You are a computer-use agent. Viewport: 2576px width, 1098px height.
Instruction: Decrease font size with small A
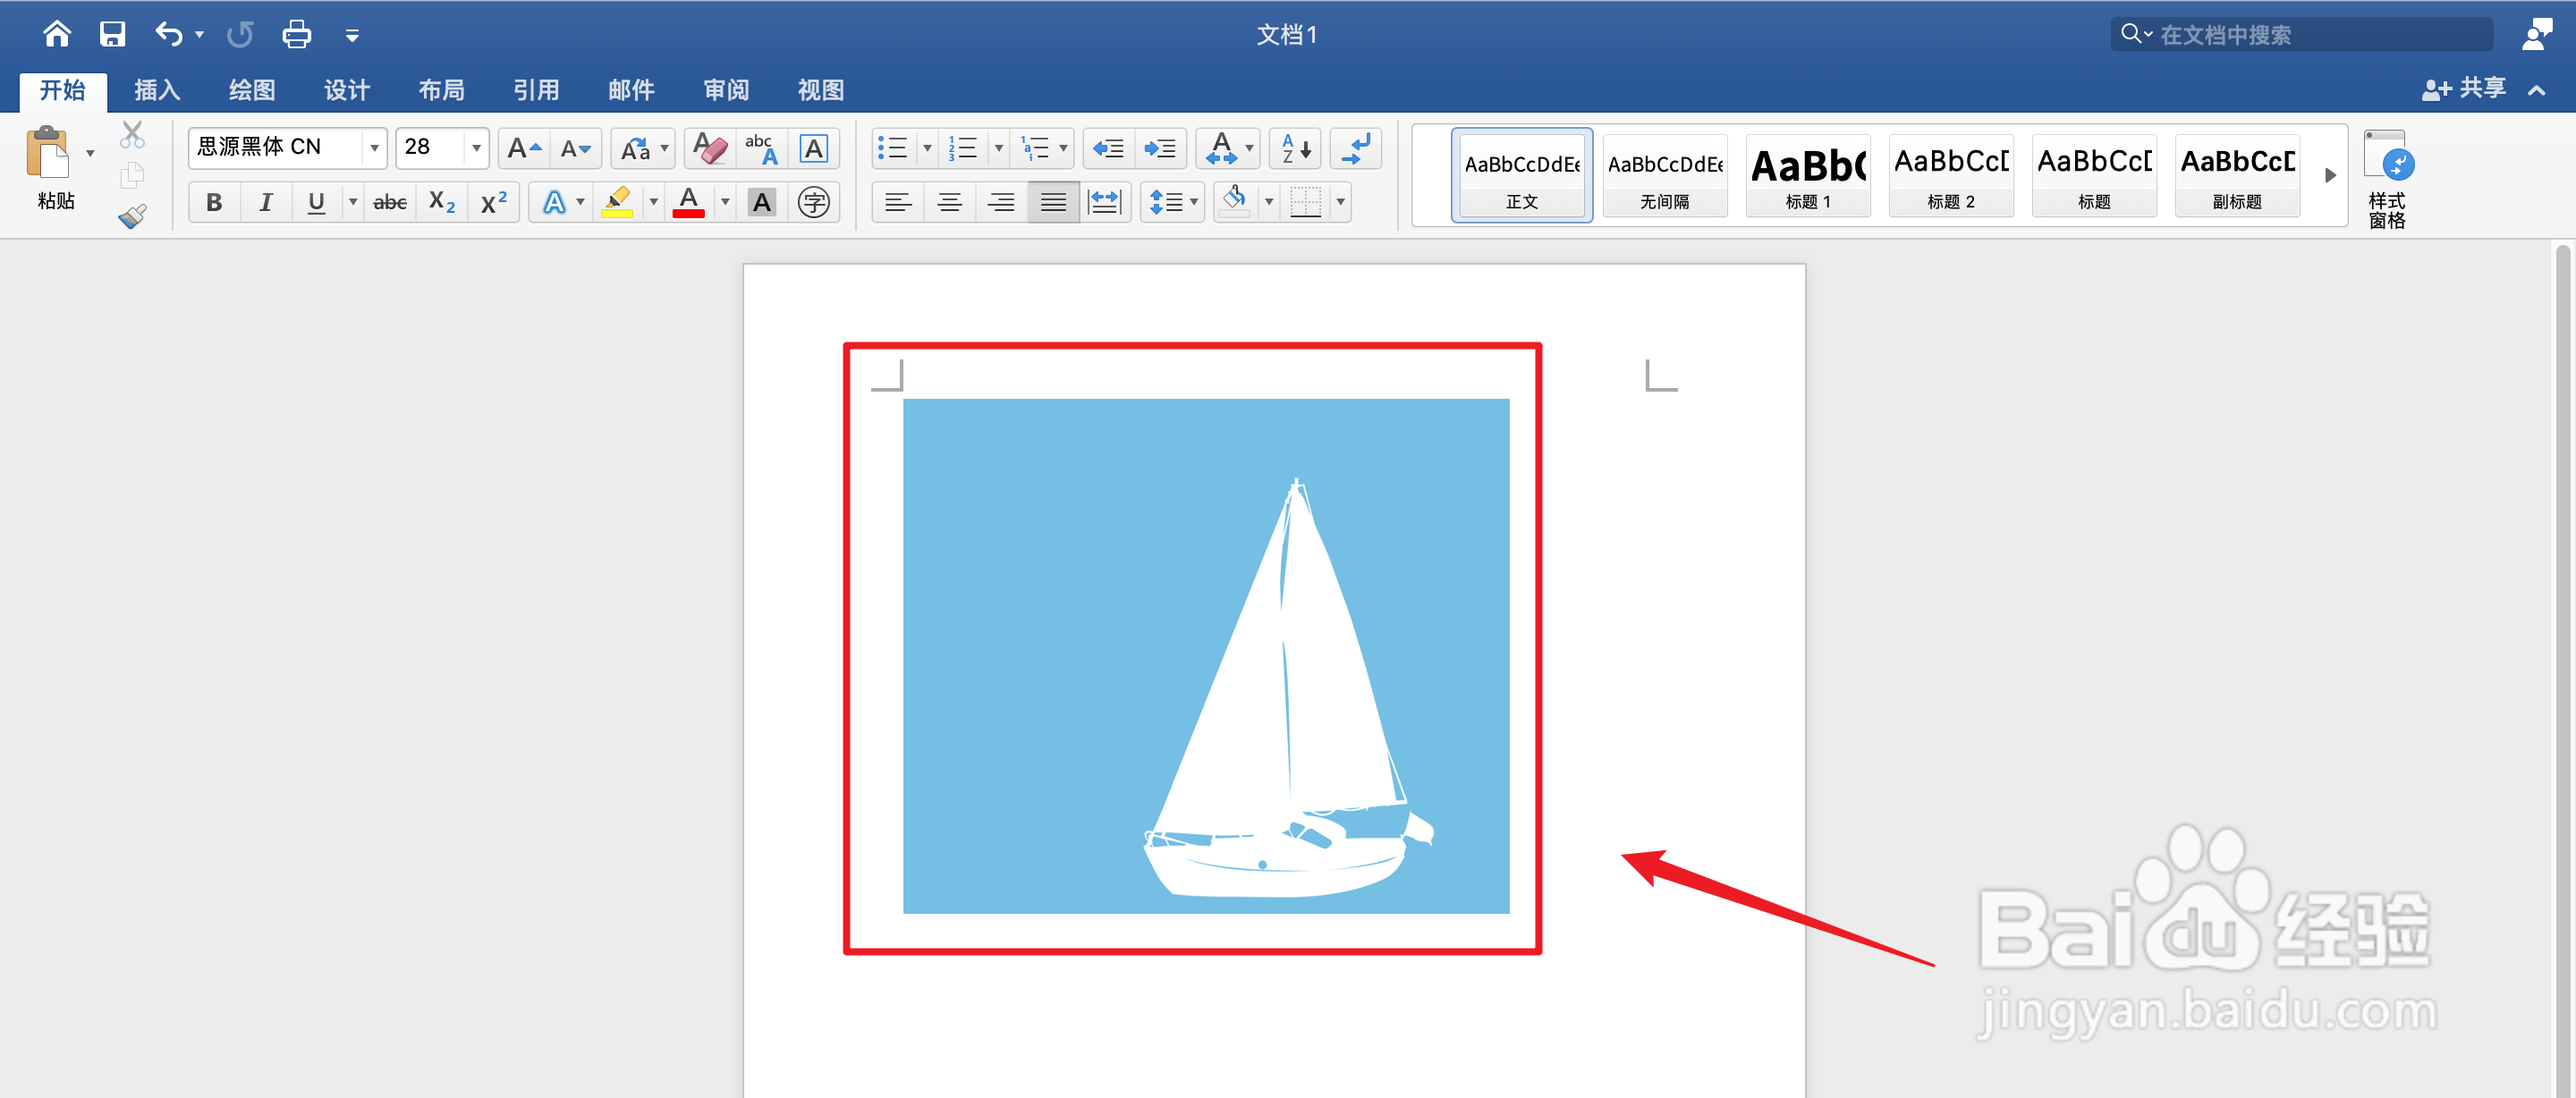[576, 148]
